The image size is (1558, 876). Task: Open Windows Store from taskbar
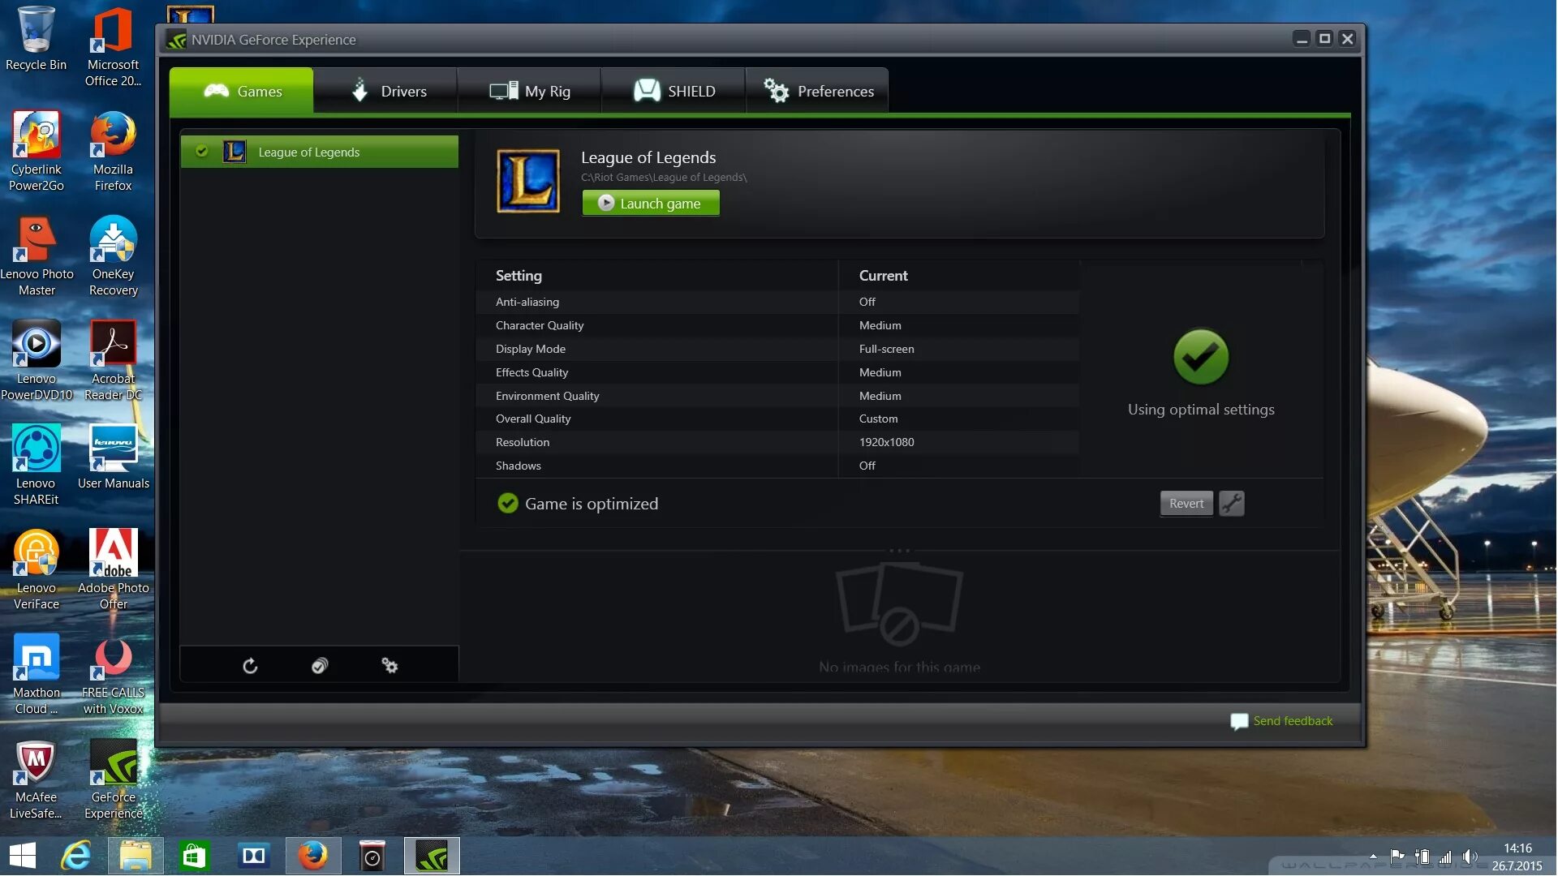pyautogui.click(x=195, y=856)
